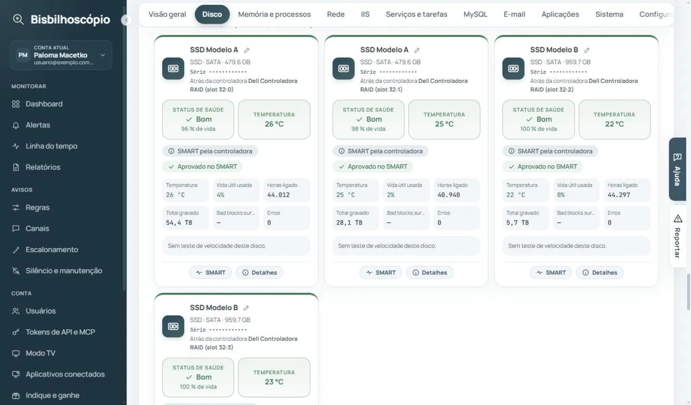Open the Serviços e tarefas tab
This screenshot has width=691, height=405.
click(416, 14)
